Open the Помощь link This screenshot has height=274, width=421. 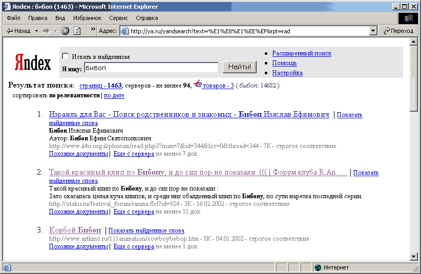tap(284, 63)
